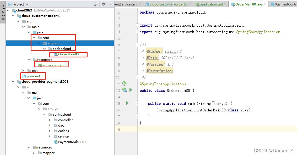Select PaymentMain8001 class in tree
Viewport: 297px width, 155px height.
click(x=72, y=142)
